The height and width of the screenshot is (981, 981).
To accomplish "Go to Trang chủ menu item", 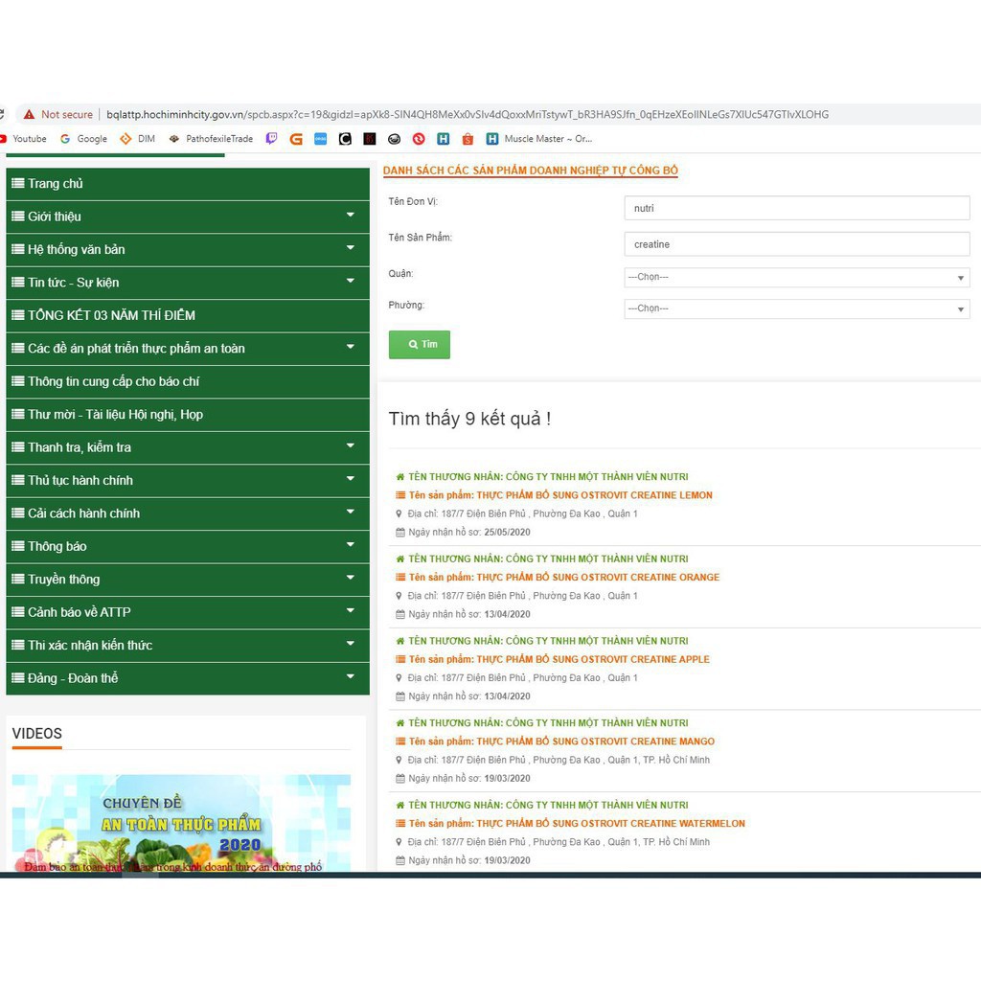I will (56, 184).
